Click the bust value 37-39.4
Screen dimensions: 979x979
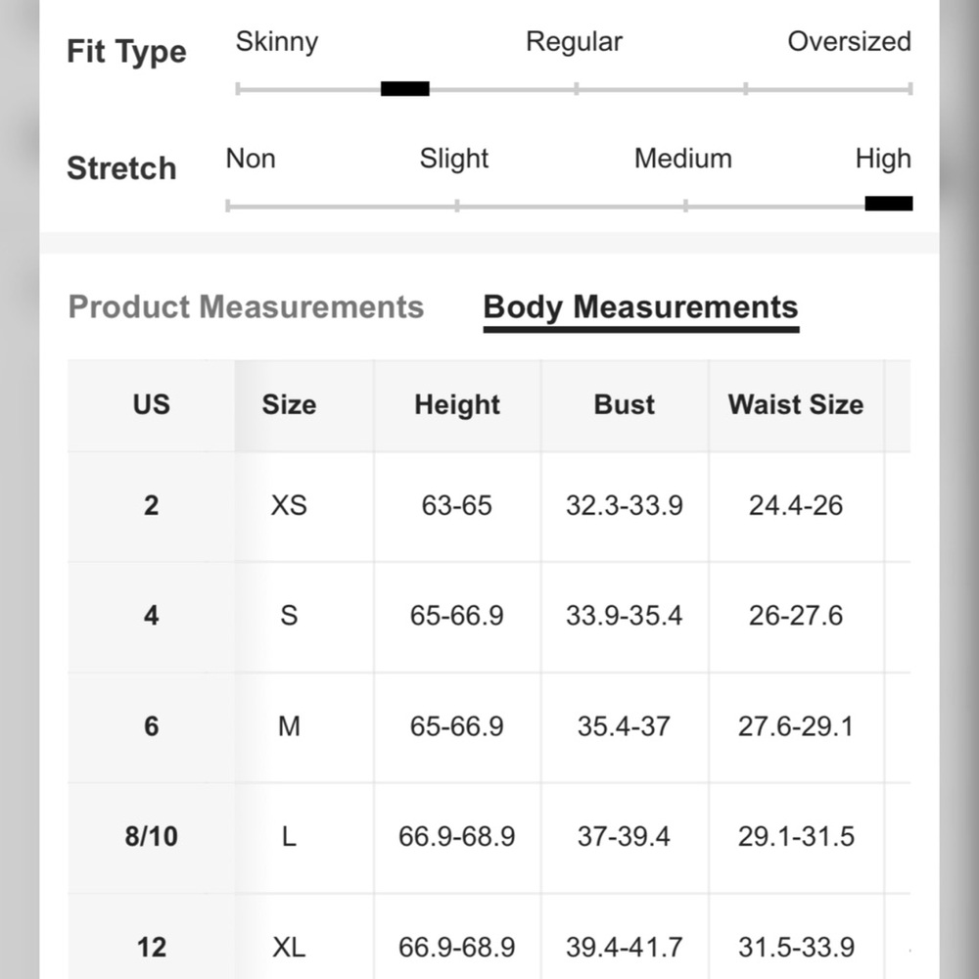point(624,837)
